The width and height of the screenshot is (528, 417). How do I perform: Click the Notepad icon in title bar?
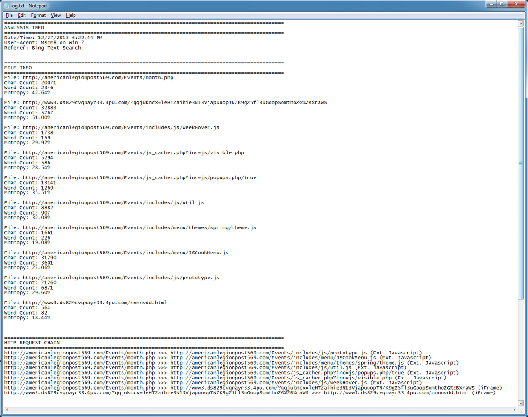click(x=6, y=5)
